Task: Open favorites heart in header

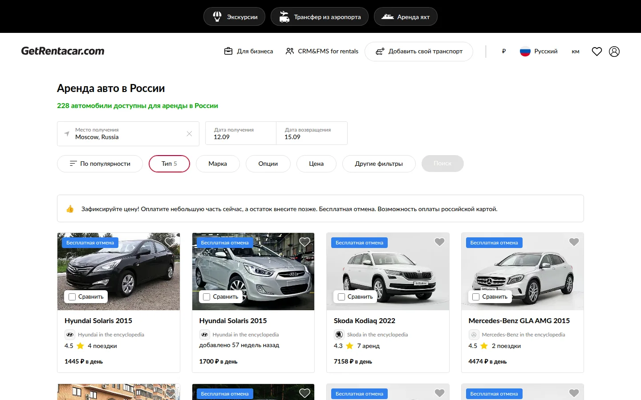Action: click(597, 52)
